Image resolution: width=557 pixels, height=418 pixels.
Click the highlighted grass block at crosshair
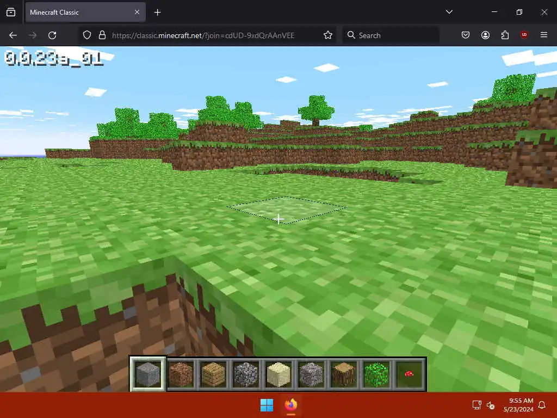tap(286, 210)
